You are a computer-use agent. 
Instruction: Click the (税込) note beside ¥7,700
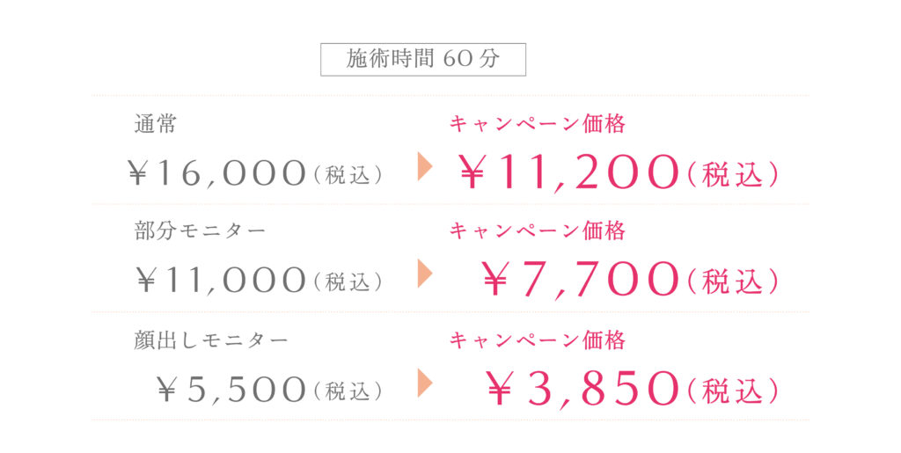[x=733, y=282]
